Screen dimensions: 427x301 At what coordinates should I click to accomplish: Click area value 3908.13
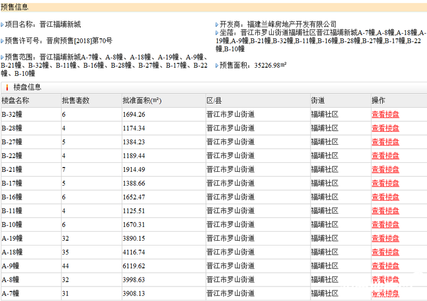(x=134, y=294)
